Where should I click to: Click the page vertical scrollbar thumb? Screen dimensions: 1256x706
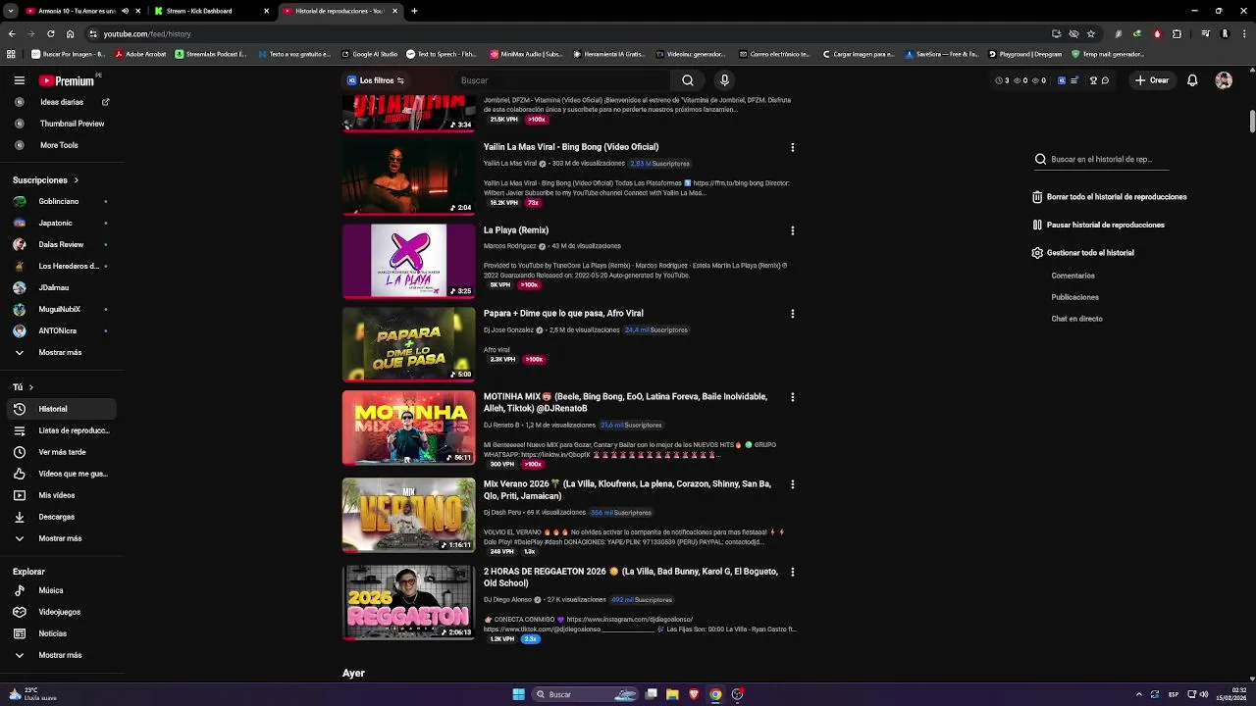coord(1251,120)
